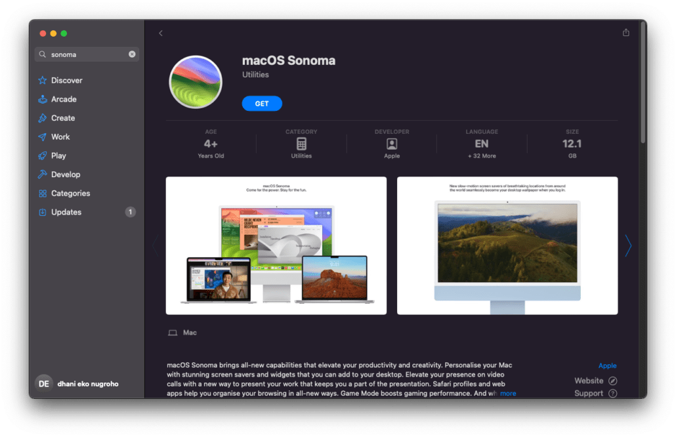Select the Develop hammer icon
The image size is (676, 437).
pyautogui.click(x=43, y=175)
